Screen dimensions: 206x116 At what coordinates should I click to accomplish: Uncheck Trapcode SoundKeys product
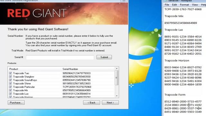[10, 80]
